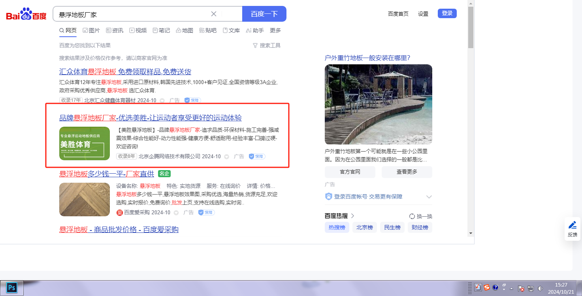Viewport: 582px width, 296px height.
Task: Click the 保障 shield badge on 美胜 result
Action: pos(257,156)
